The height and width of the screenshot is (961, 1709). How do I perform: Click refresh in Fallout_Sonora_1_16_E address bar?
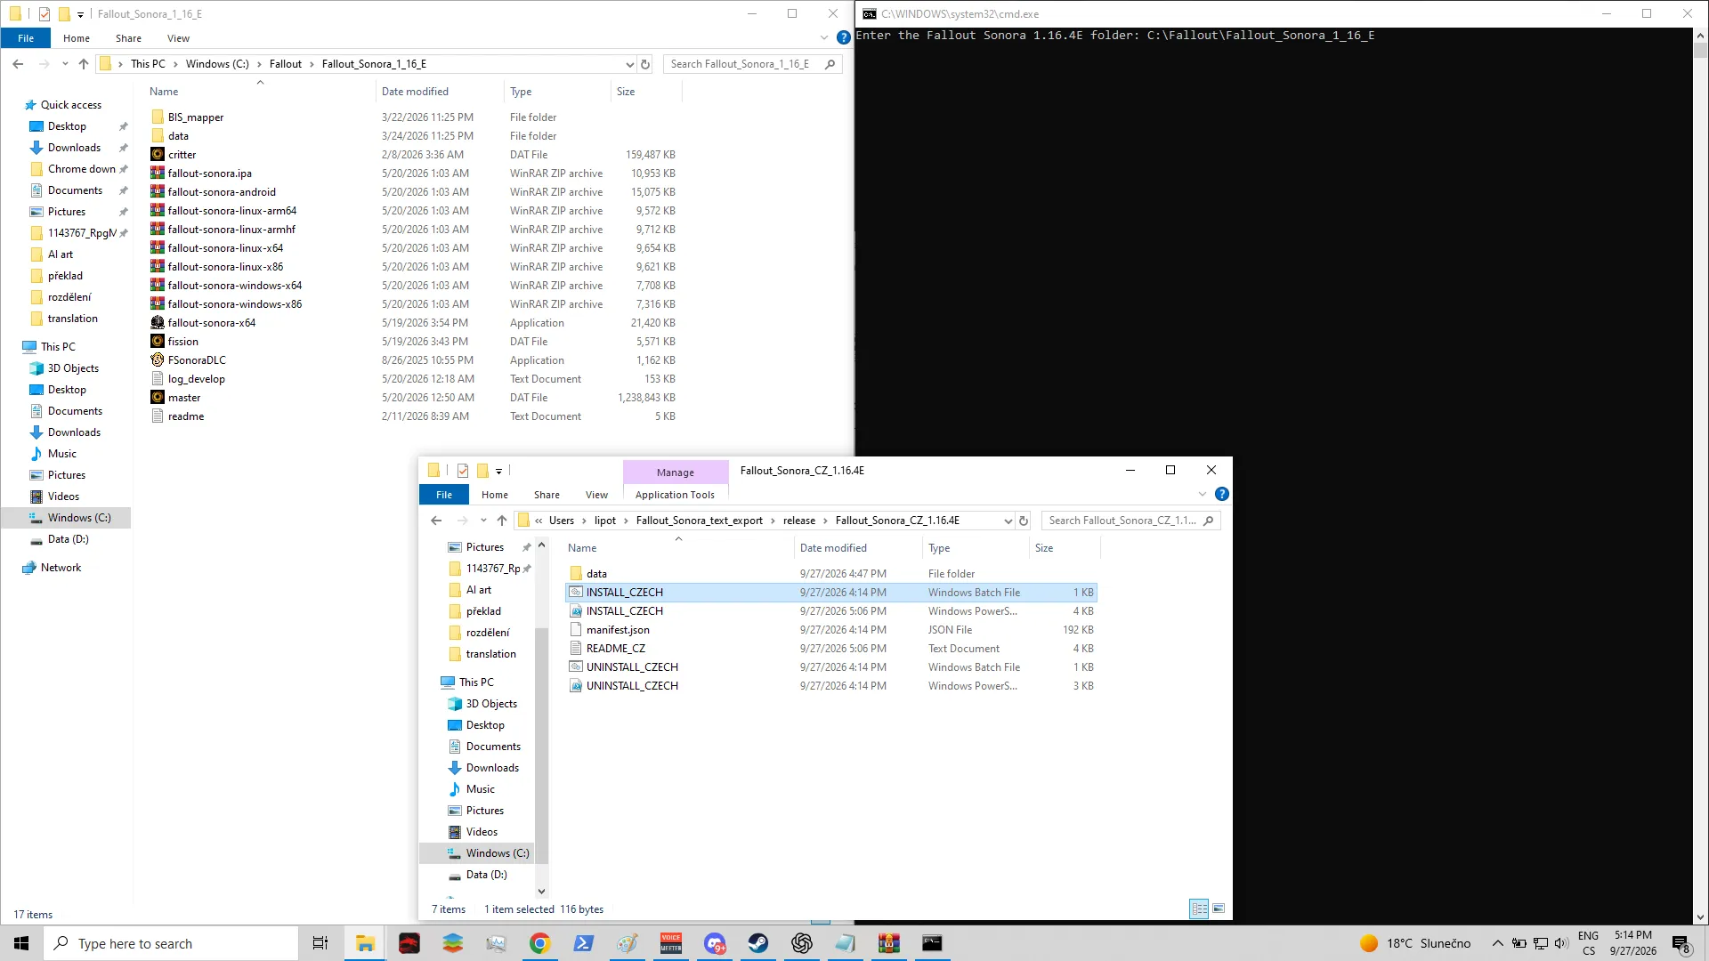(645, 64)
